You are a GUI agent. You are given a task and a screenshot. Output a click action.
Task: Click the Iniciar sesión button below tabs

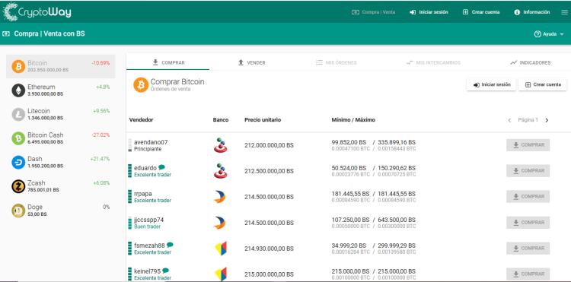pyautogui.click(x=491, y=84)
